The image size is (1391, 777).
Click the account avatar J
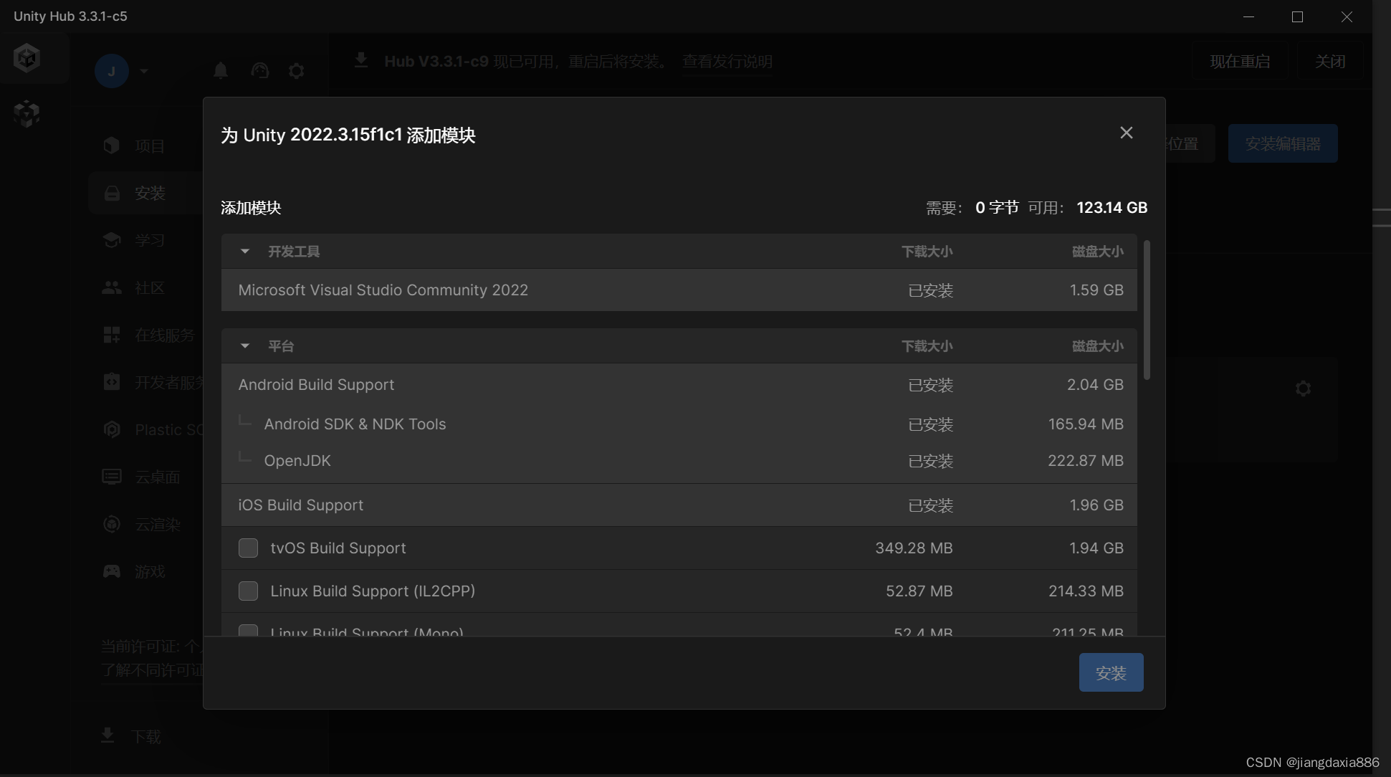click(112, 71)
